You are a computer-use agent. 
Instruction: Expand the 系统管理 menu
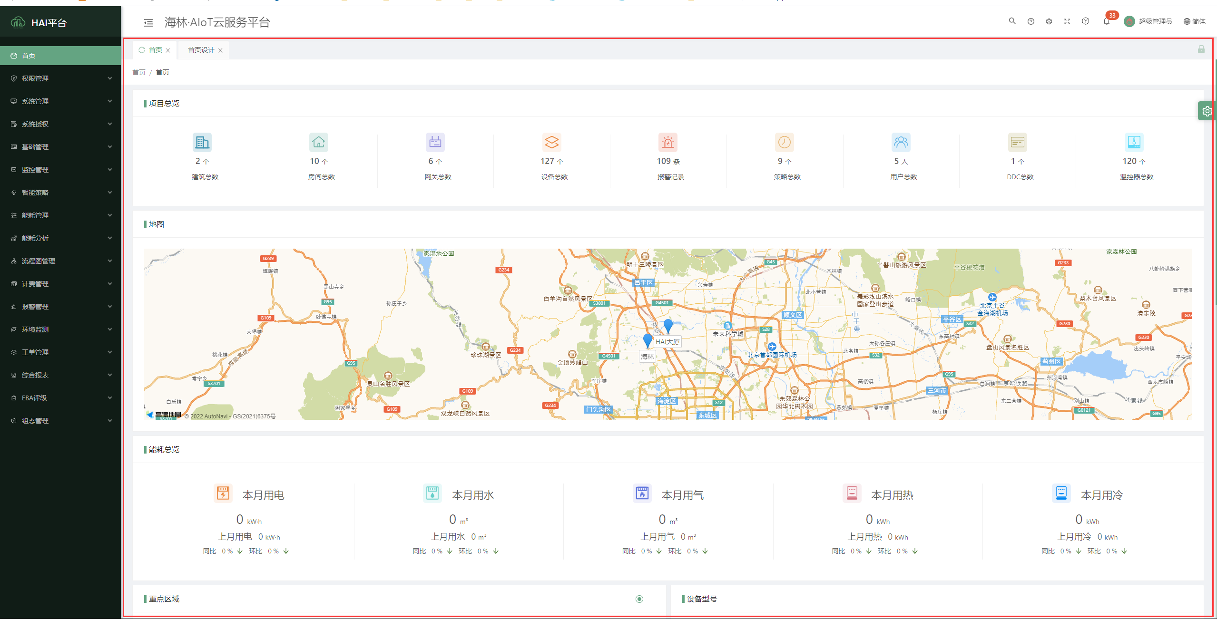pos(60,101)
